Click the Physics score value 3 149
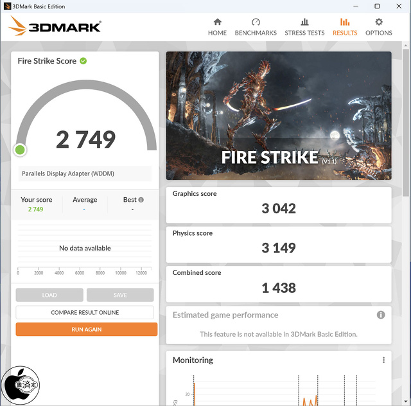Image resolution: width=411 pixels, height=406 pixels. [279, 248]
